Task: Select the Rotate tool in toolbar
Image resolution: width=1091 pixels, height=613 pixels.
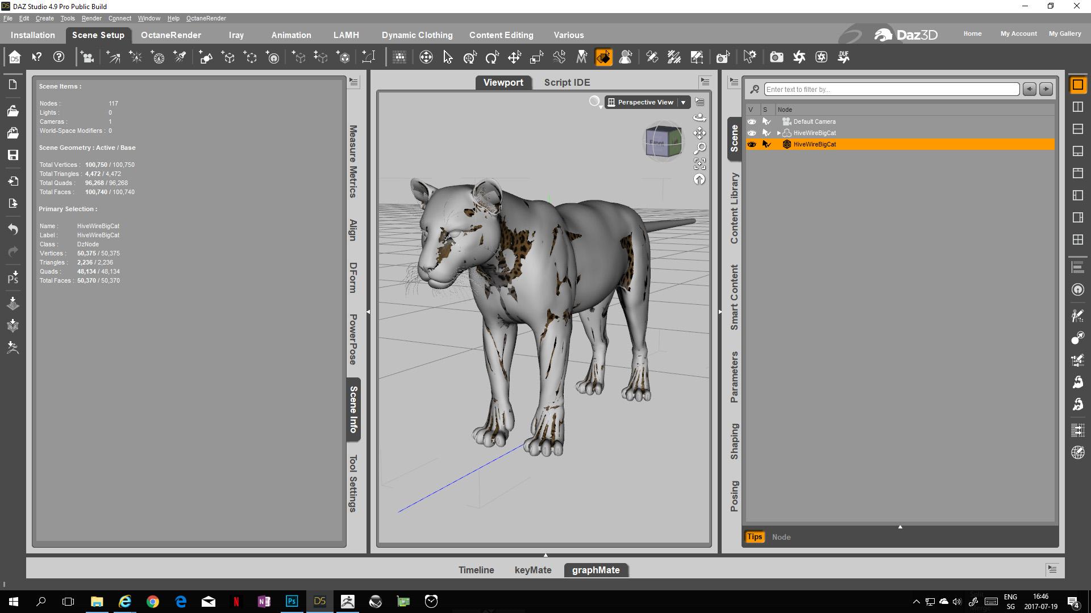Action: point(492,57)
